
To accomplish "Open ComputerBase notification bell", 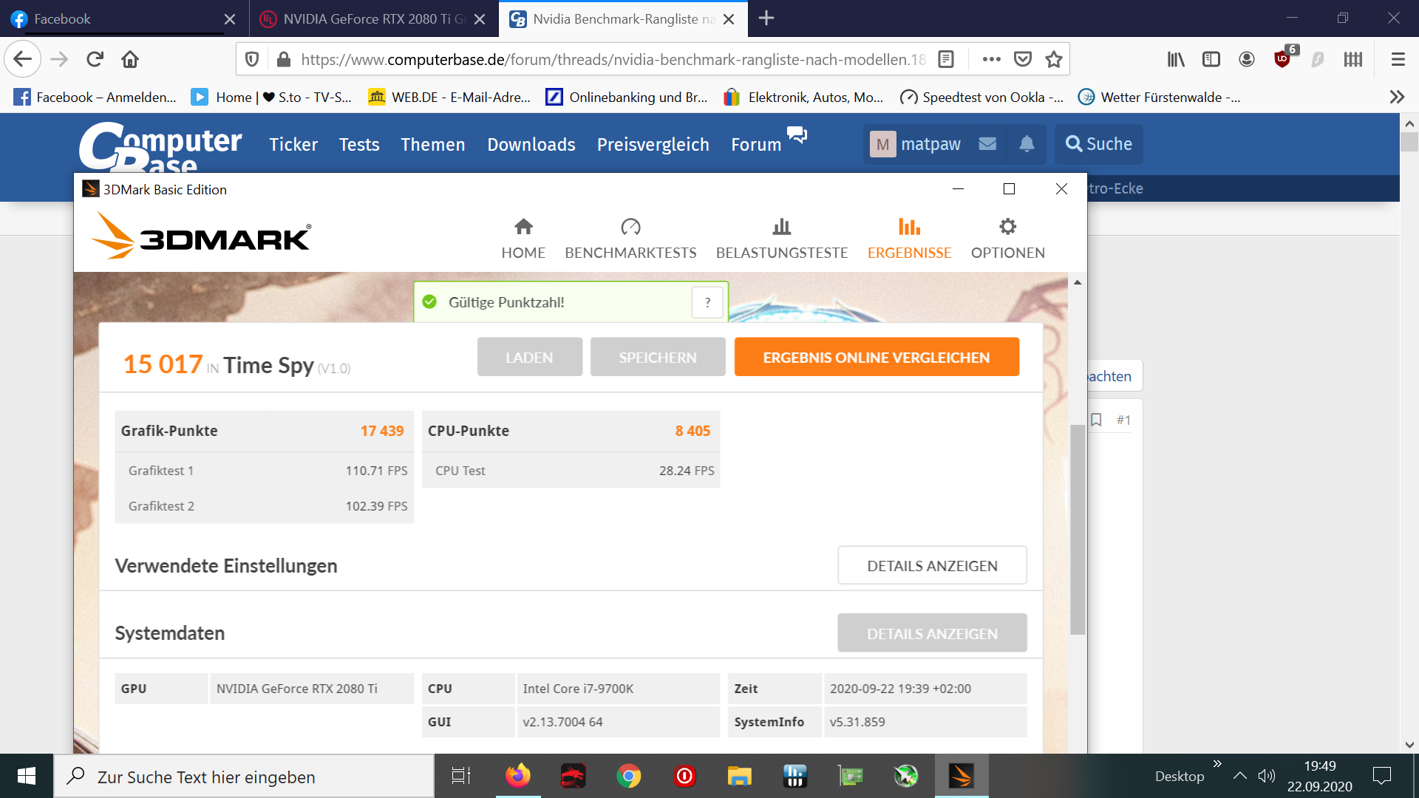I will [x=1027, y=144].
